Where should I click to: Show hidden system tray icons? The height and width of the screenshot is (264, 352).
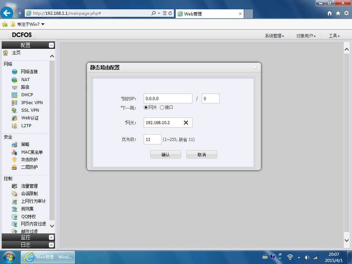tap(299, 257)
